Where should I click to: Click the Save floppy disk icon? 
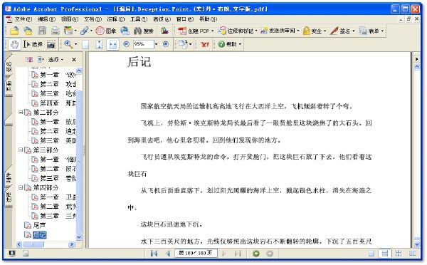click(x=42, y=31)
